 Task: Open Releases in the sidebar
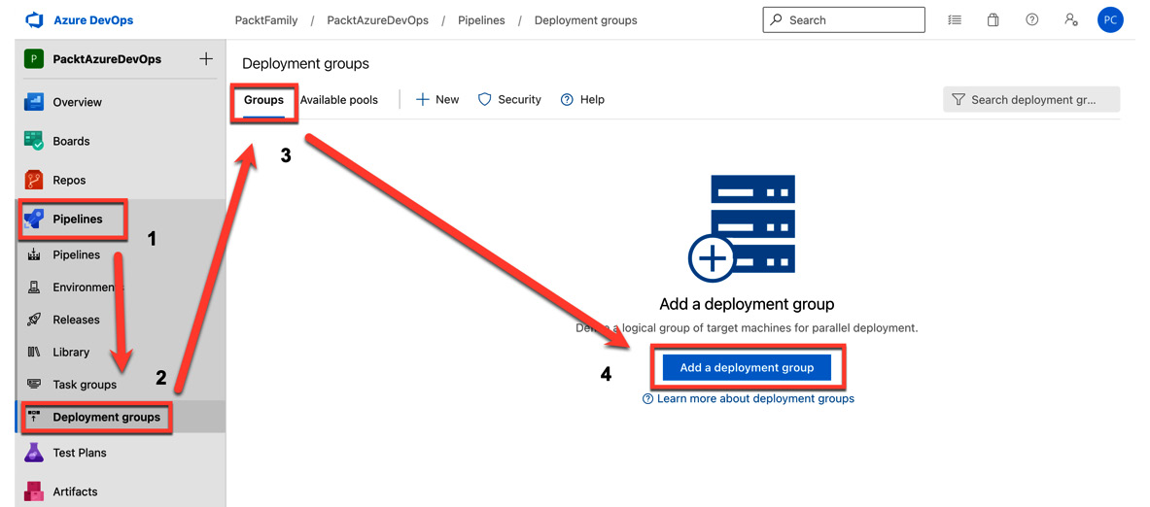pos(76,320)
